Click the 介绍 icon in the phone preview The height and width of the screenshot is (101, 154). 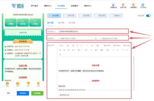click(x=7, y=83)
